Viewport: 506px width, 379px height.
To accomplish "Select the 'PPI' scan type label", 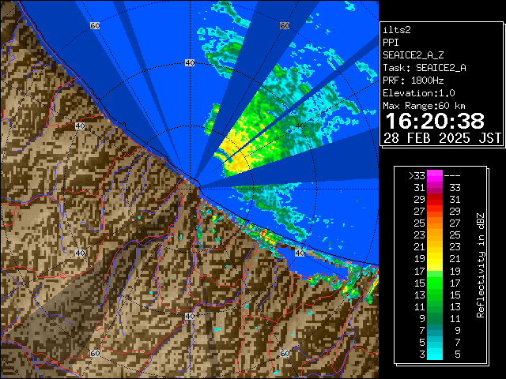I will point(391,43).
